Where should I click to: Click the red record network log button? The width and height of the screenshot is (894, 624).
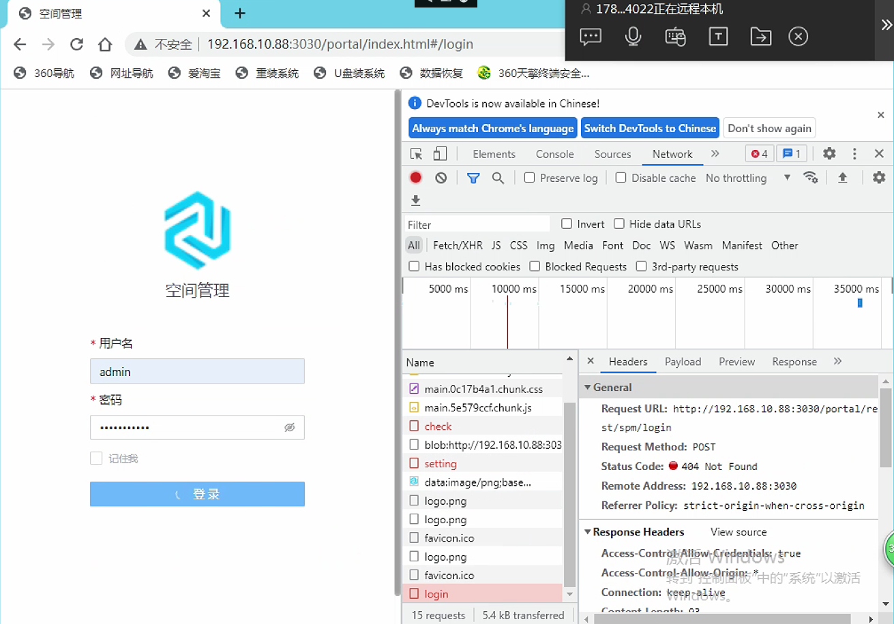[416, 178]
